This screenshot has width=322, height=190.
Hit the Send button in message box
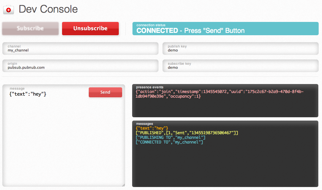(x=105, y=92)
